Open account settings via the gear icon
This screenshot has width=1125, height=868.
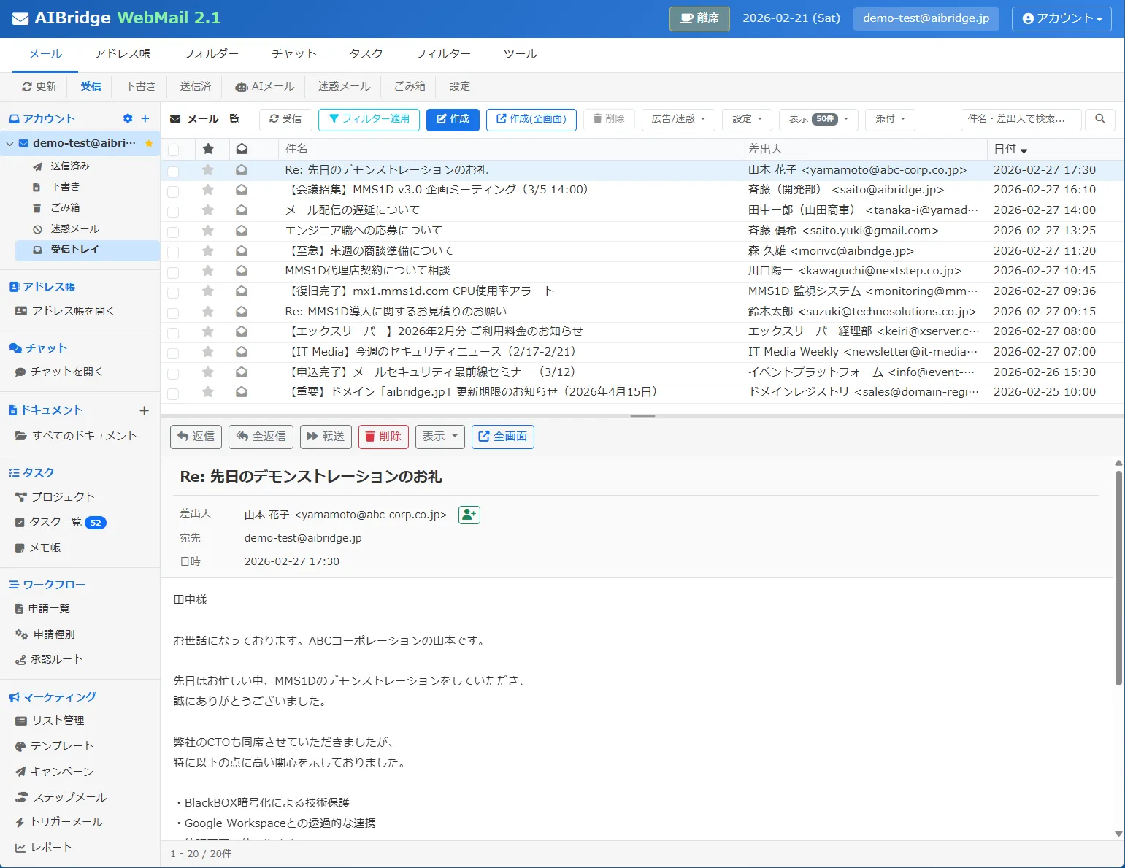click(x=127, y=118)
